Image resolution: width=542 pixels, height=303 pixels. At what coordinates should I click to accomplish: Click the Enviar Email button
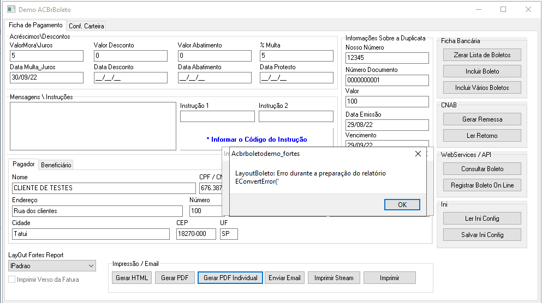click(284, 278)
